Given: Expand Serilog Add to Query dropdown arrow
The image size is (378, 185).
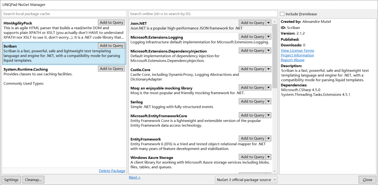Looking at the screenshot, I should point(269,101).
